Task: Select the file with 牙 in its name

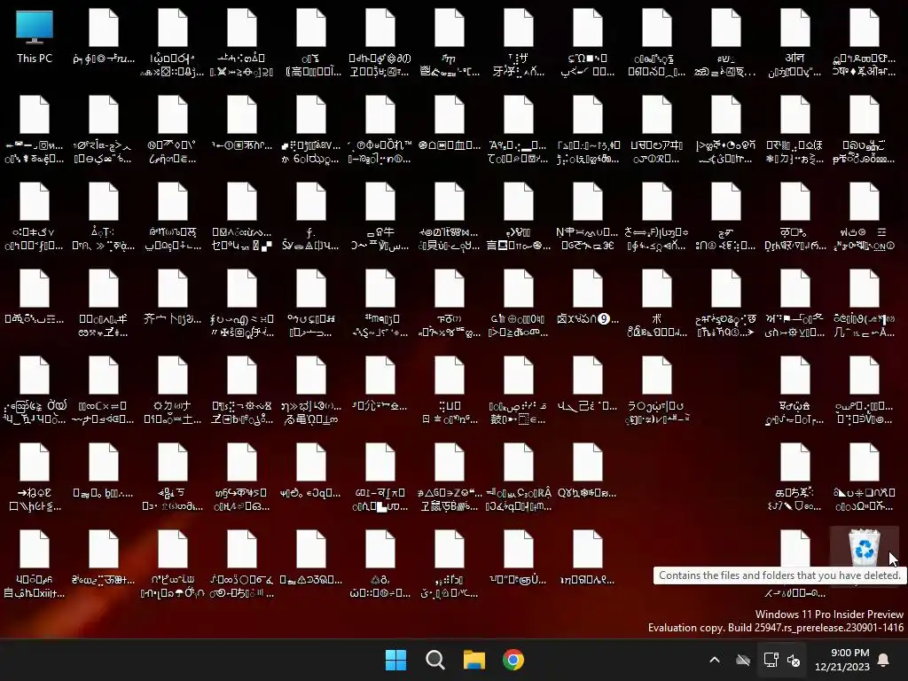Action: point(518,44)
